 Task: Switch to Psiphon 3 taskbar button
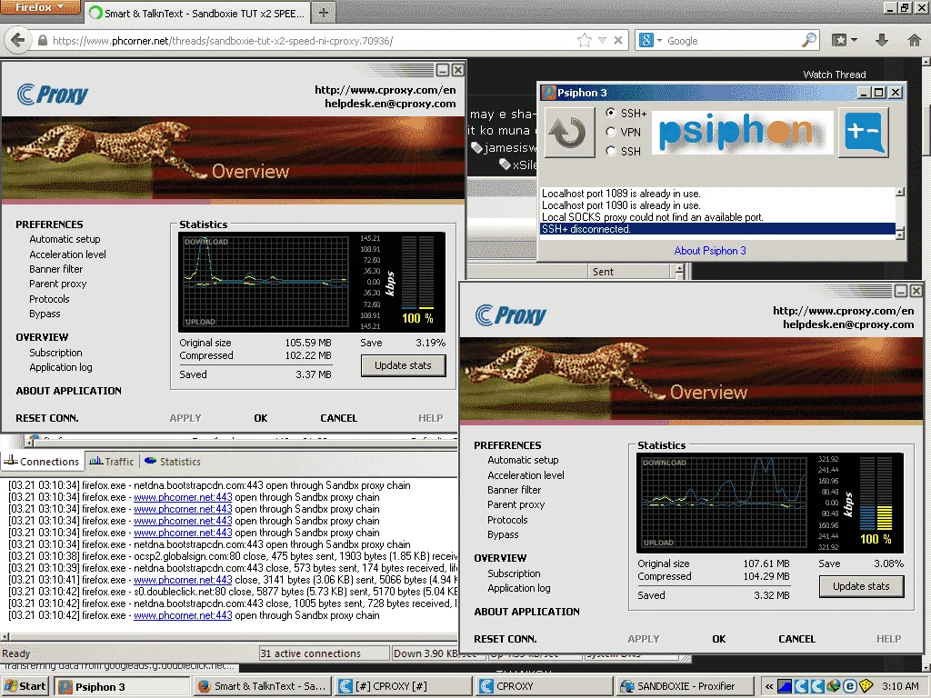(x=123, y=687)
